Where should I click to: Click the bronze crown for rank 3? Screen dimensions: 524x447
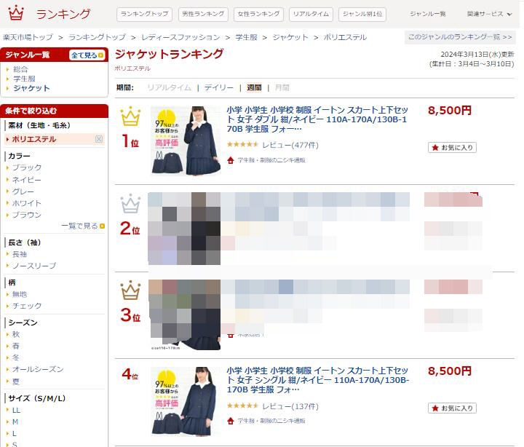point(130,290)
